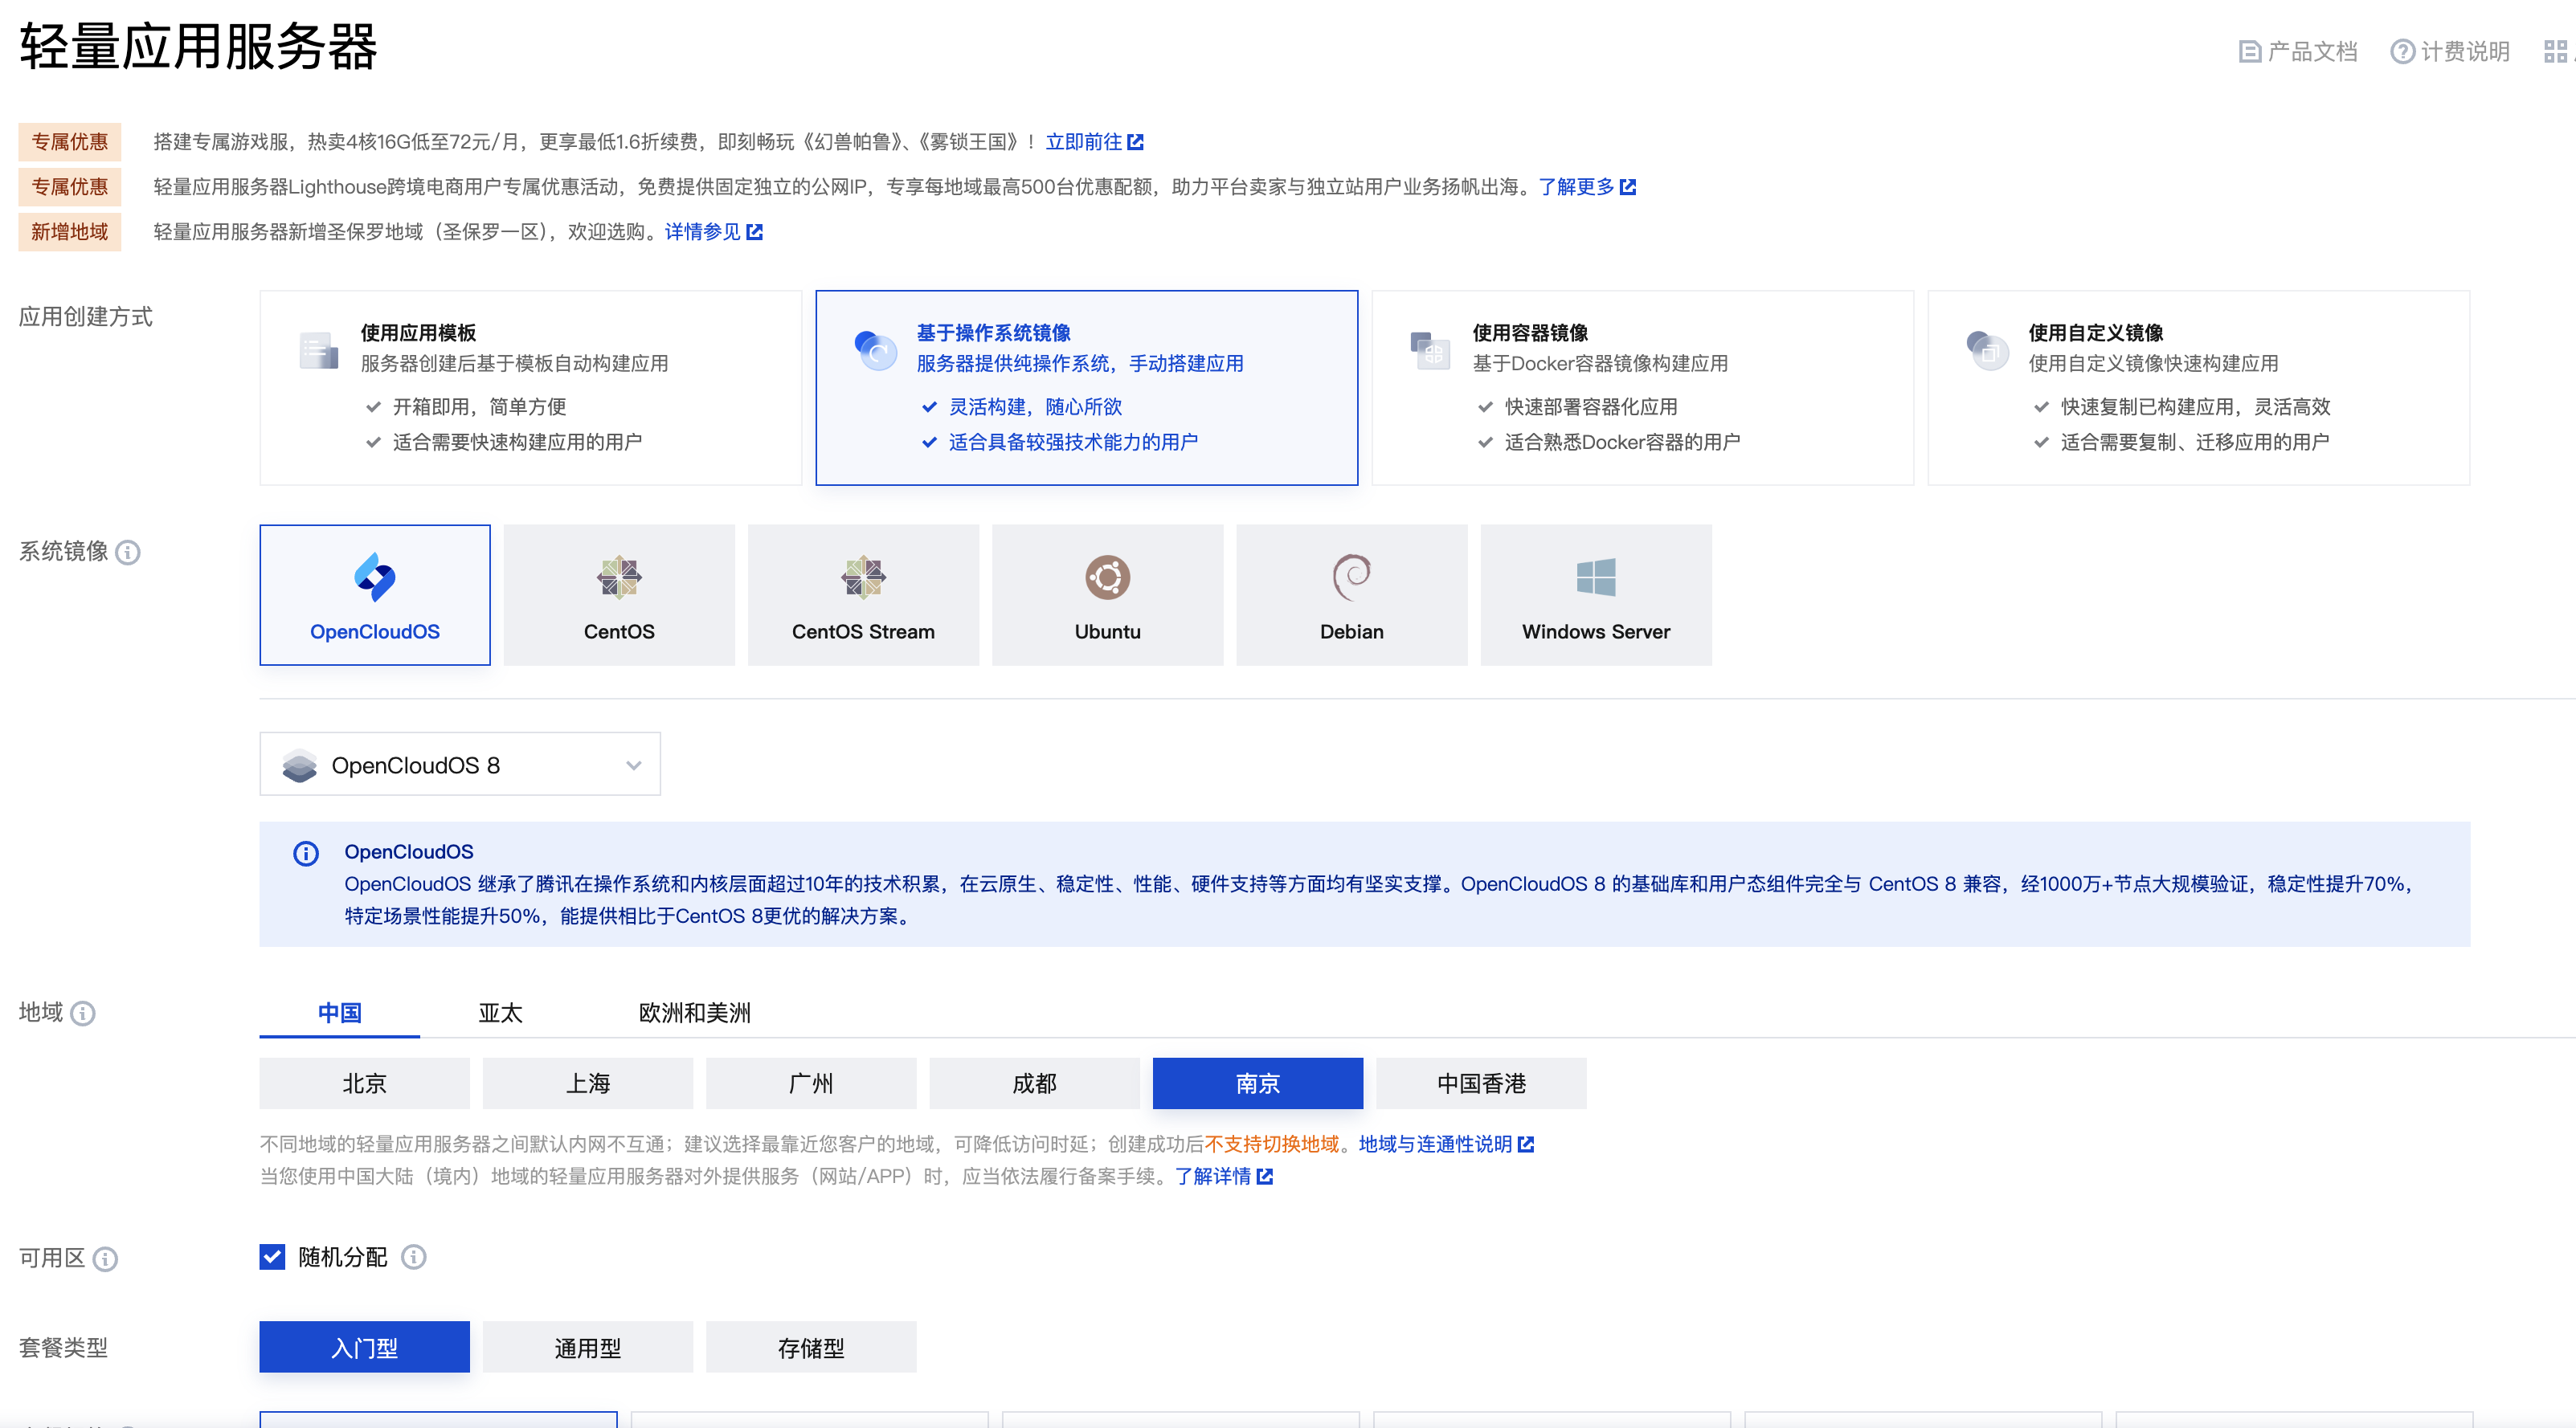Click the info icon in OpenCloudOS notice
This screenshot has width=2576, height=1428.
coord(306,854)
